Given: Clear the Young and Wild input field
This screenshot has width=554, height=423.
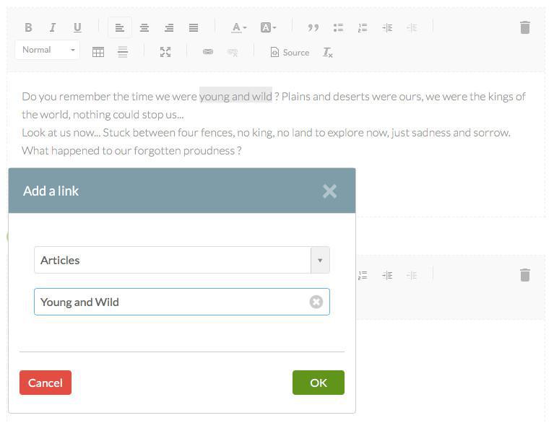Looking at the screenshot, I should click(x=316, y=302).
